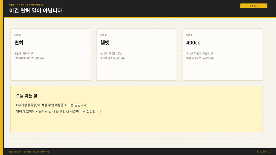This screenshot has height=155, width=276.
Task: Select the '400cc' card
Action: click(222, 54)
